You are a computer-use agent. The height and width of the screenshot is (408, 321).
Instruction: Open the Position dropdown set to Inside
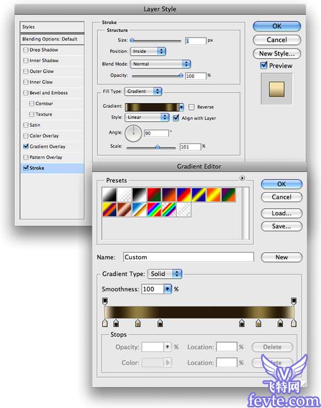pyautogui.click(x=148, y=51)
